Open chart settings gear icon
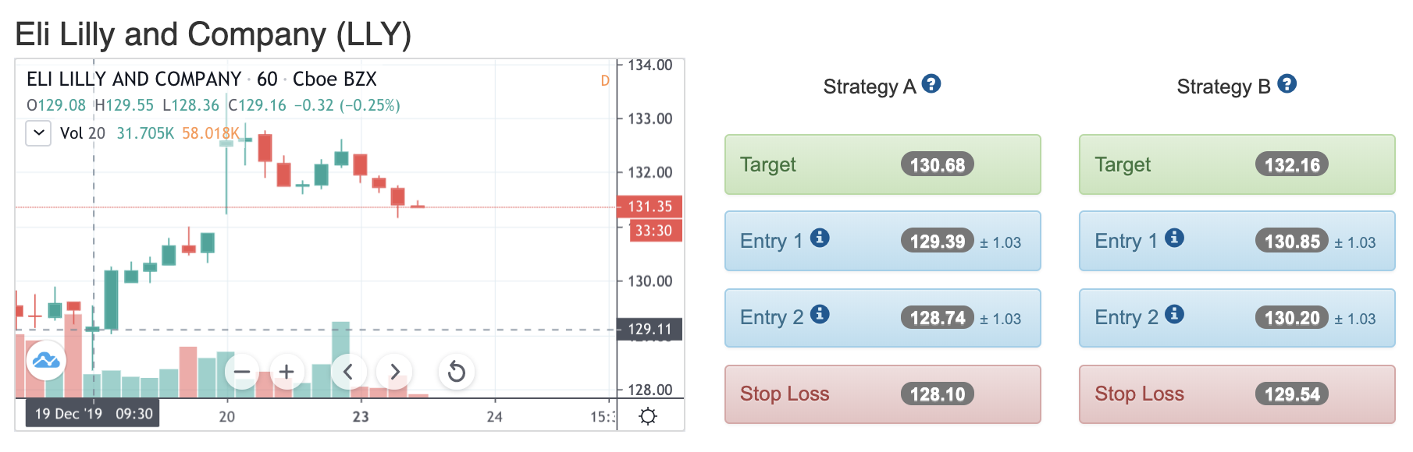Screen dimensions: 1413x452 click(x=648, y=416)
